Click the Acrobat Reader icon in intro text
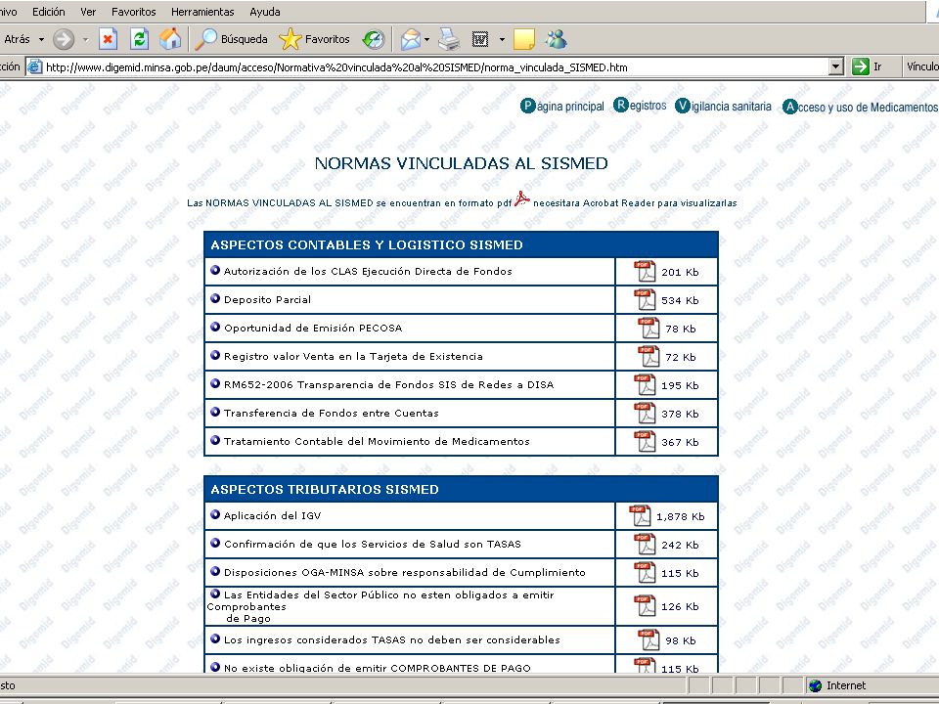Screen dimensions: 939x704 (522, 198)
